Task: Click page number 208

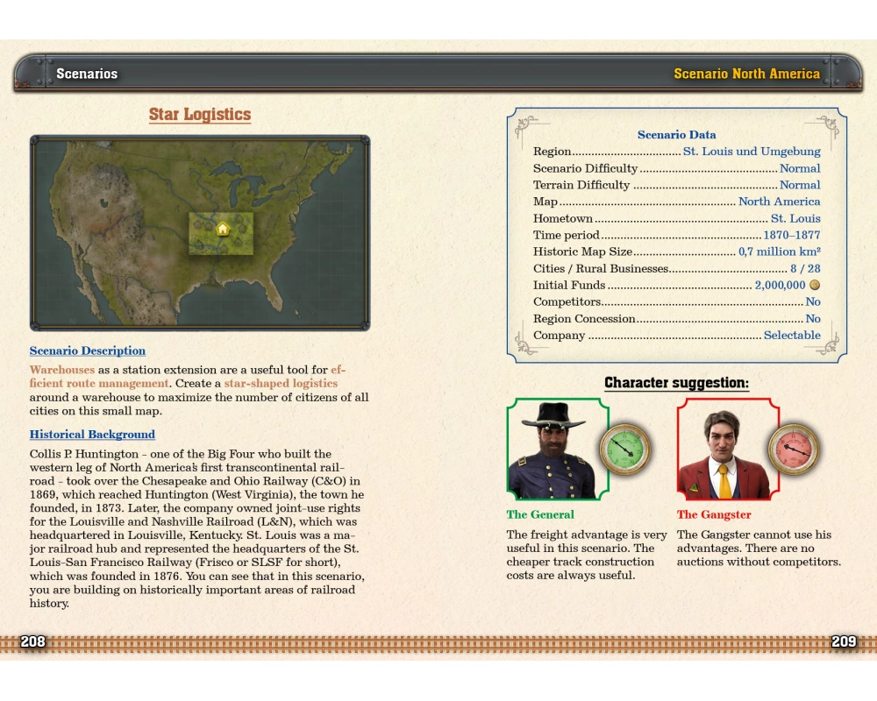Action: [x=33, y=642]
